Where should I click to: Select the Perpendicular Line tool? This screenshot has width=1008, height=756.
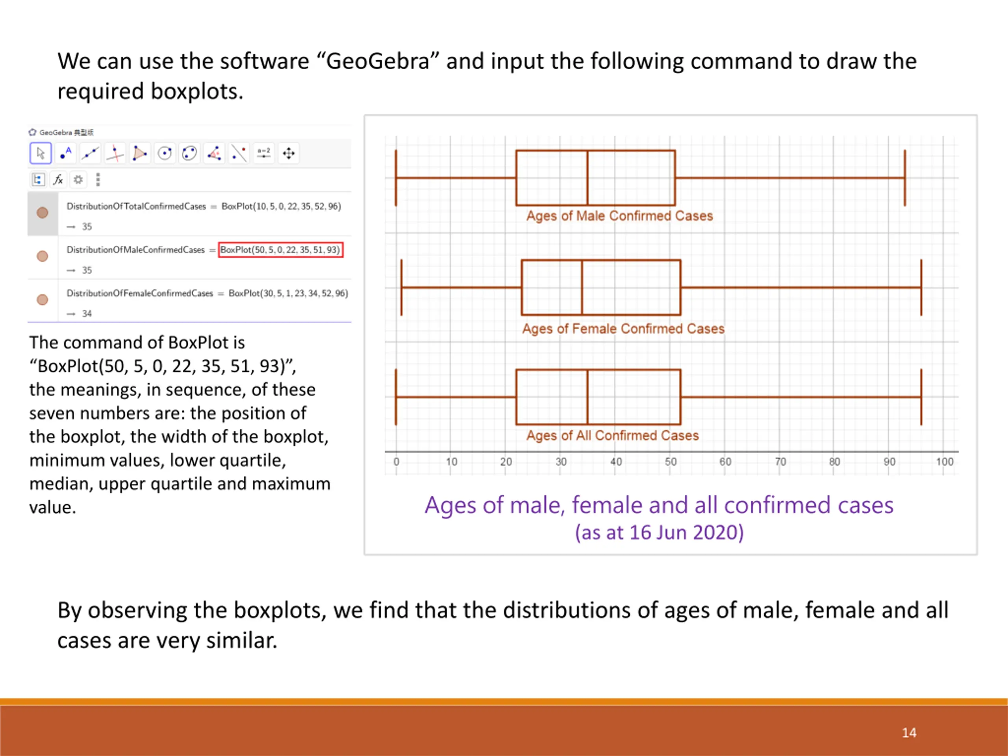pos(115,153)
